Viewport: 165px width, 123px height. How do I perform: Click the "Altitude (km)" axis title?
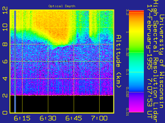(x=119, y=61)
